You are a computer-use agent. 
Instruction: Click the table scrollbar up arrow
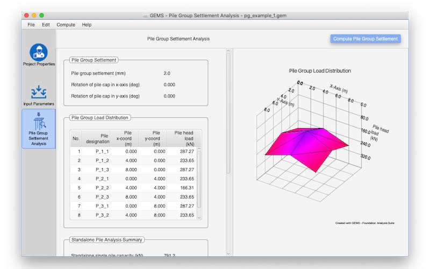pyautogui.click(x=199, y=149)
